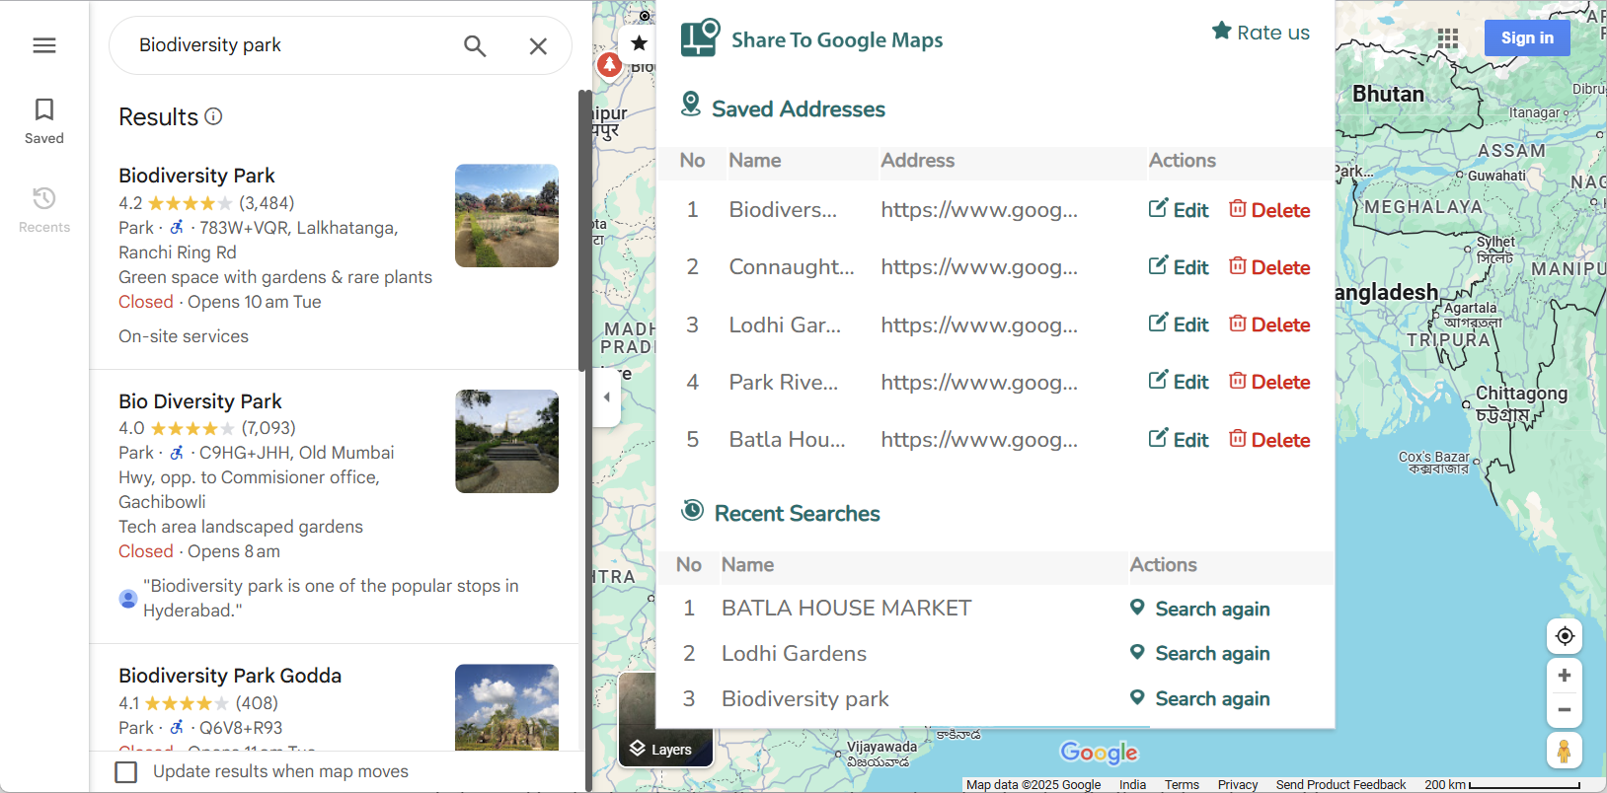Viewport: 1607px width, 793px height.
Task: Delete the Park Rive... saved address
Action: coord(1269,382)
